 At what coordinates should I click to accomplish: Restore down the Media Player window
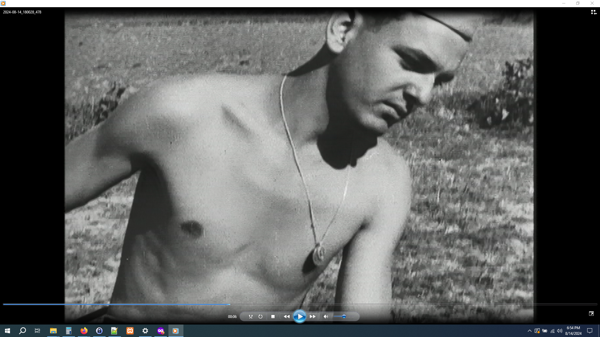pos(578,3)
